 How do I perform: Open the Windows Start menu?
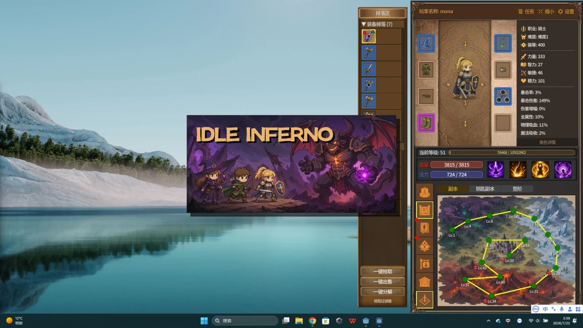pyautogui.click(x=204, y=321)
